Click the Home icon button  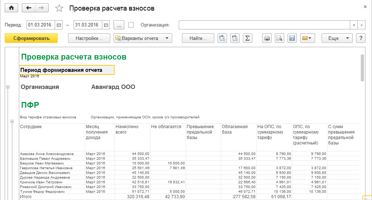pyautogui.click(x=11, y=8)
